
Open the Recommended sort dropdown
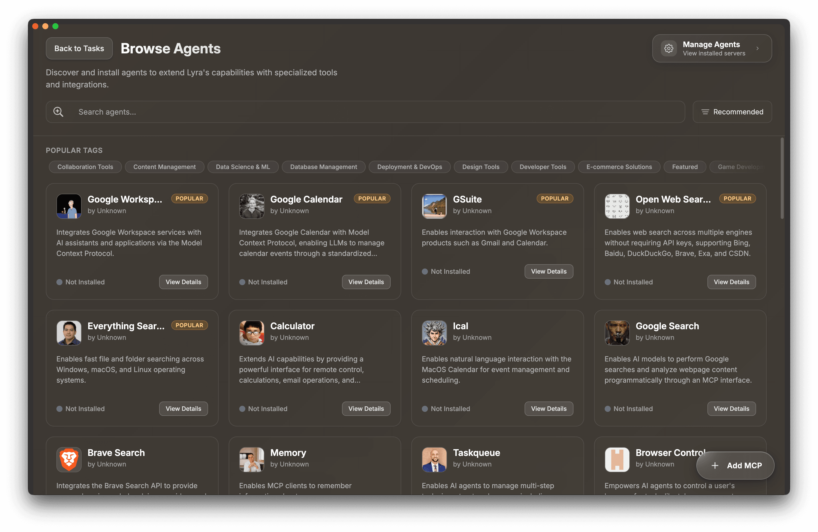pyautogui.click(x=732, y=112)
